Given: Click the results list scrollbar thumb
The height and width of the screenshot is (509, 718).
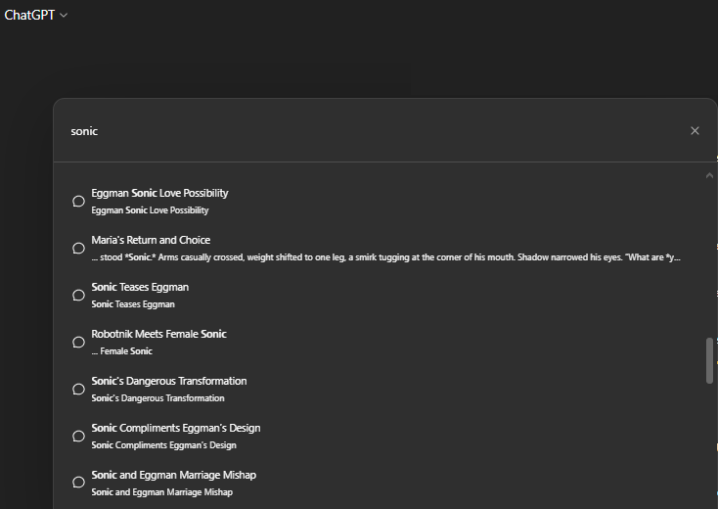Looking at the screenshot, I should coord(709,360).
